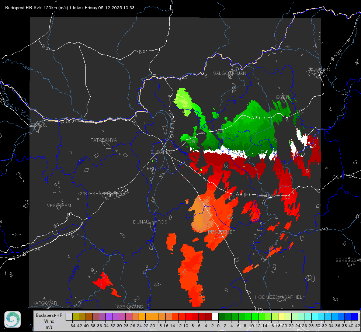The image size is (361, 332).
Task: Choose the dark red swatch between -4 and -2
Action: pyautogui.click(x=208, y=317)
